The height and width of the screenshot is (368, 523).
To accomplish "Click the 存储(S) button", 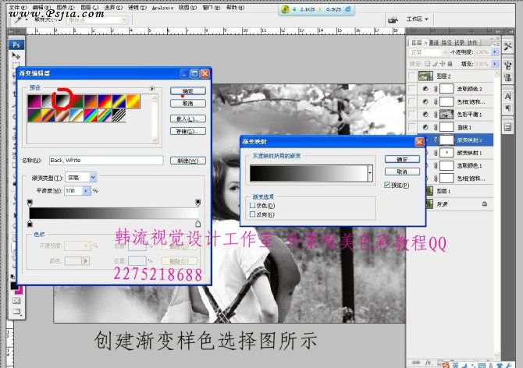I will click(x=188, y=131).
